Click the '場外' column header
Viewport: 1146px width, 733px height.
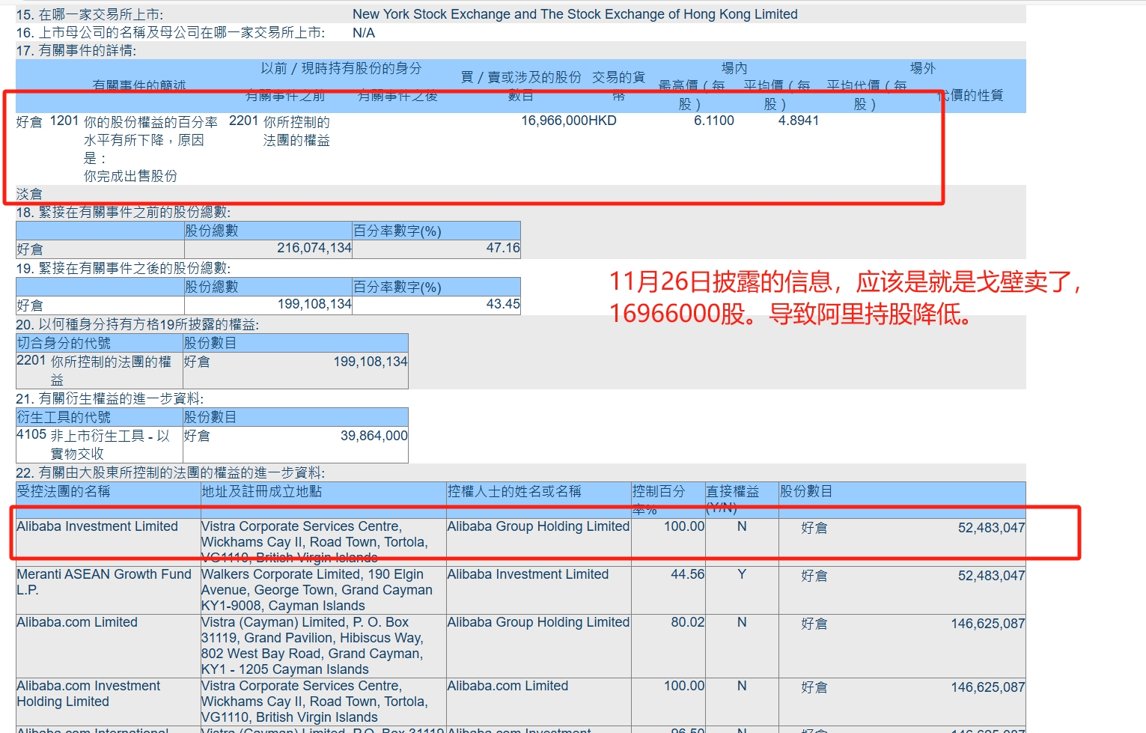click(923, 68)
